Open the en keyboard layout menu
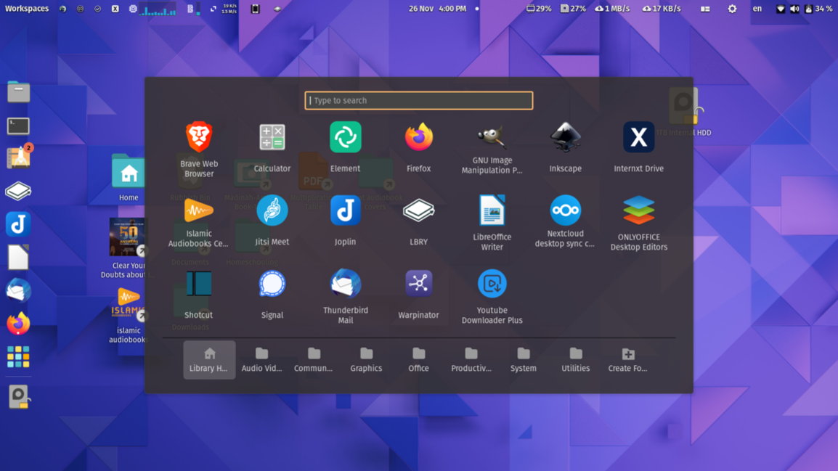 click(757, 9)
